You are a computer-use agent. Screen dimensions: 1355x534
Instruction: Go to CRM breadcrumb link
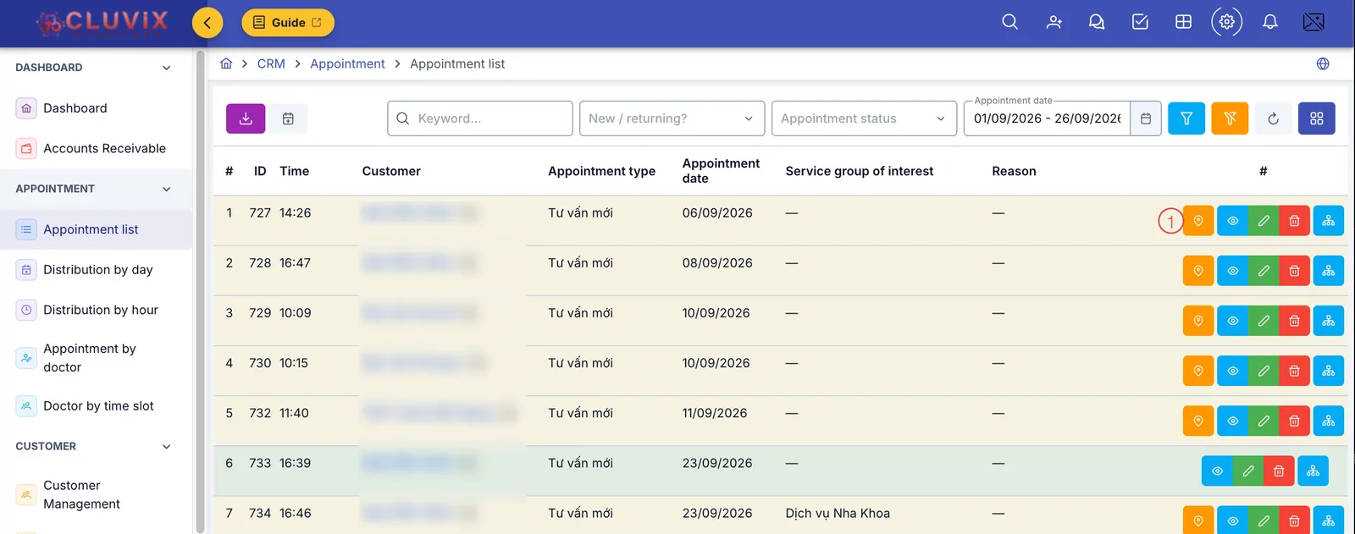pos(271,63)
